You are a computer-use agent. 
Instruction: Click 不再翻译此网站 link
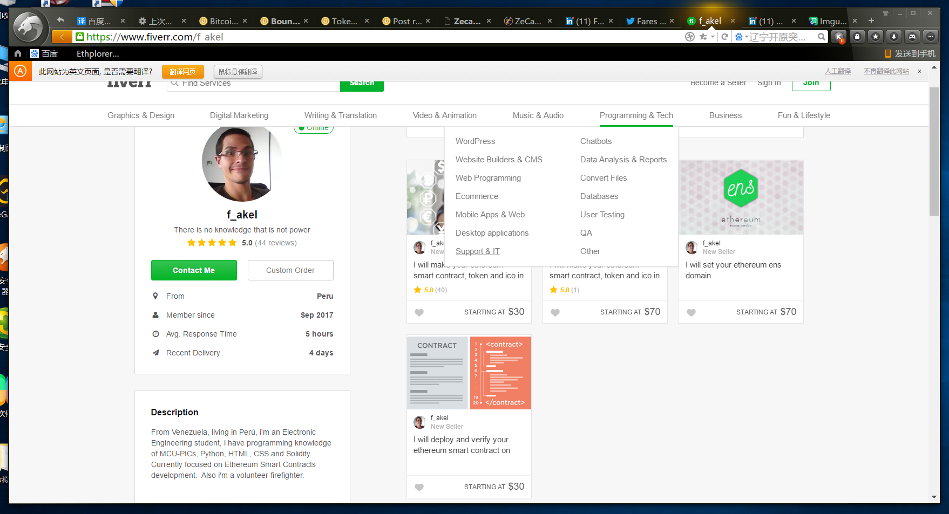[886, 71]
